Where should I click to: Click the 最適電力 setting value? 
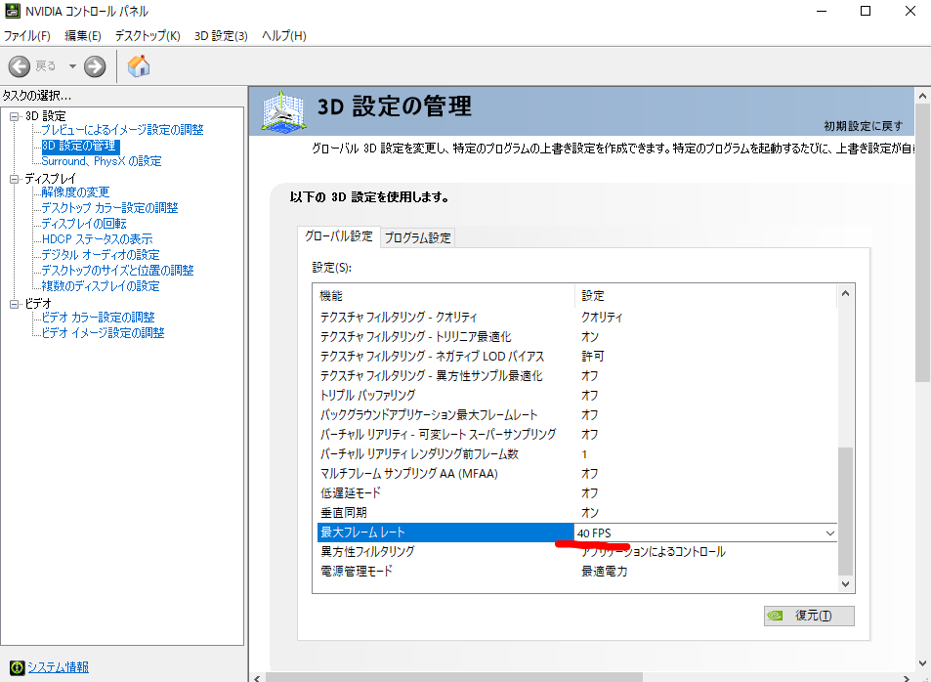pyautogui.click(x=605, y=572)
